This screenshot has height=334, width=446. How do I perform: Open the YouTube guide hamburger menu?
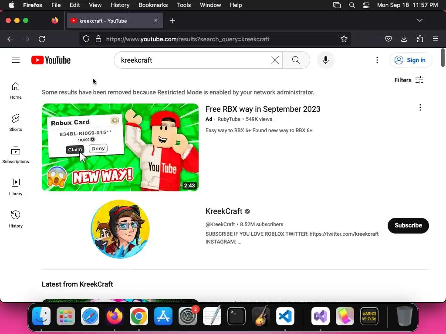[16, 60]
